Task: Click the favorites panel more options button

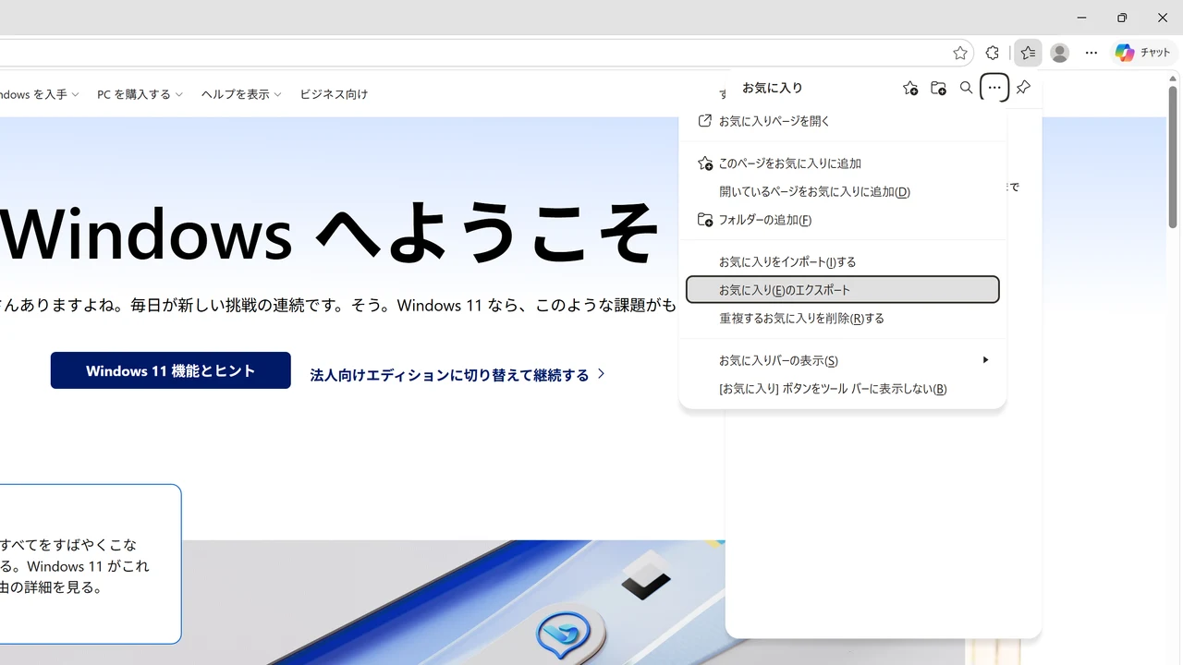Action: click(994, 88)
